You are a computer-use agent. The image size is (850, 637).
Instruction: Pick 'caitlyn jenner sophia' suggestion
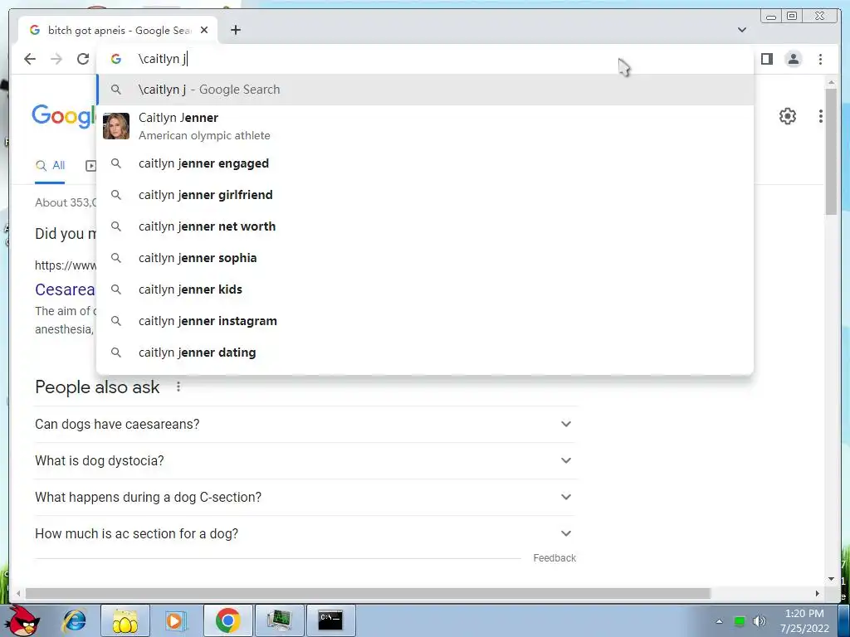[x=425, y=258]
